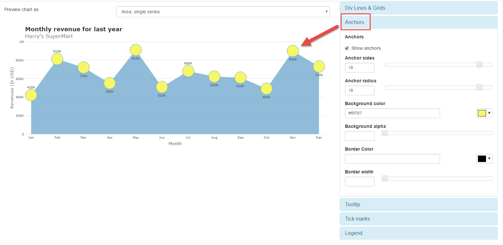Open the Preview chart as dropdown
The width and height of the screenshot is (503, 245).
coord(223,12)
